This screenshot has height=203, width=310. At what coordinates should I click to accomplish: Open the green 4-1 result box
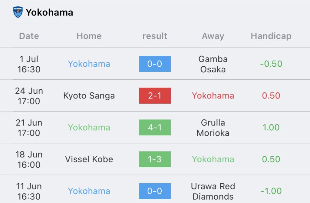coord(155,128)
